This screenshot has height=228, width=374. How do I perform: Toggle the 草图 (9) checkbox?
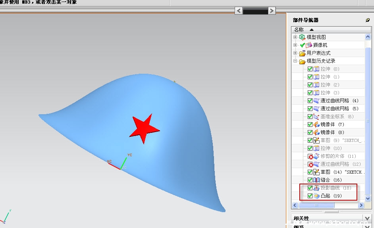tap(310, 140)
